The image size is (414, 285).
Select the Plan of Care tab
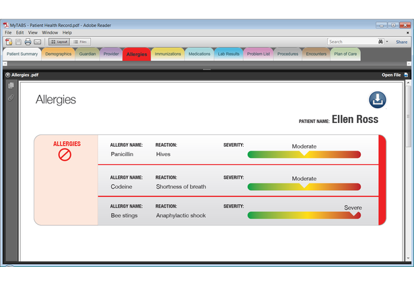coord(345,54)
